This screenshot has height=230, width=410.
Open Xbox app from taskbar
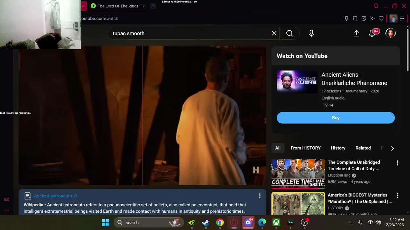(276, 222)
